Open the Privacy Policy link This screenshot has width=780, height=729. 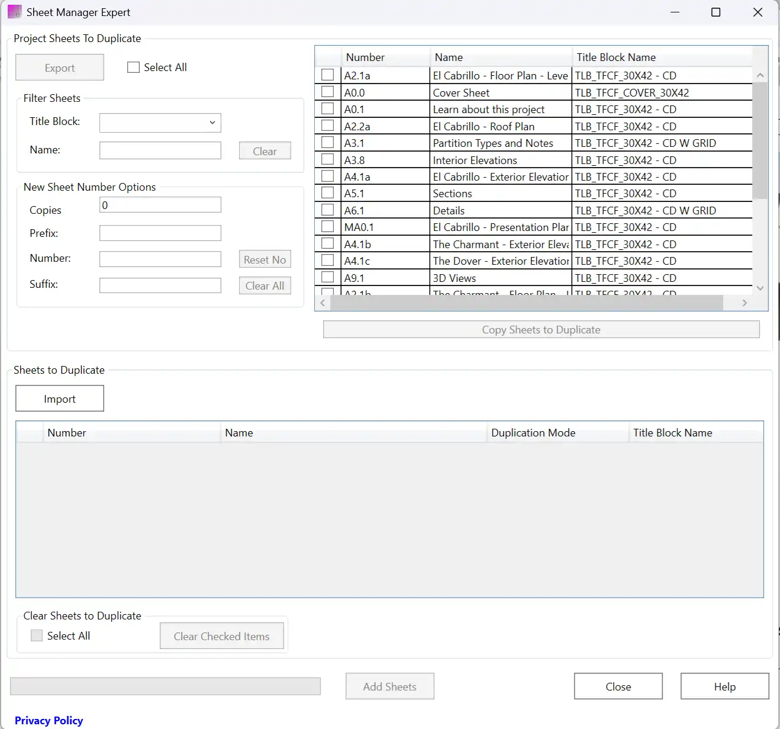[49, 720]
